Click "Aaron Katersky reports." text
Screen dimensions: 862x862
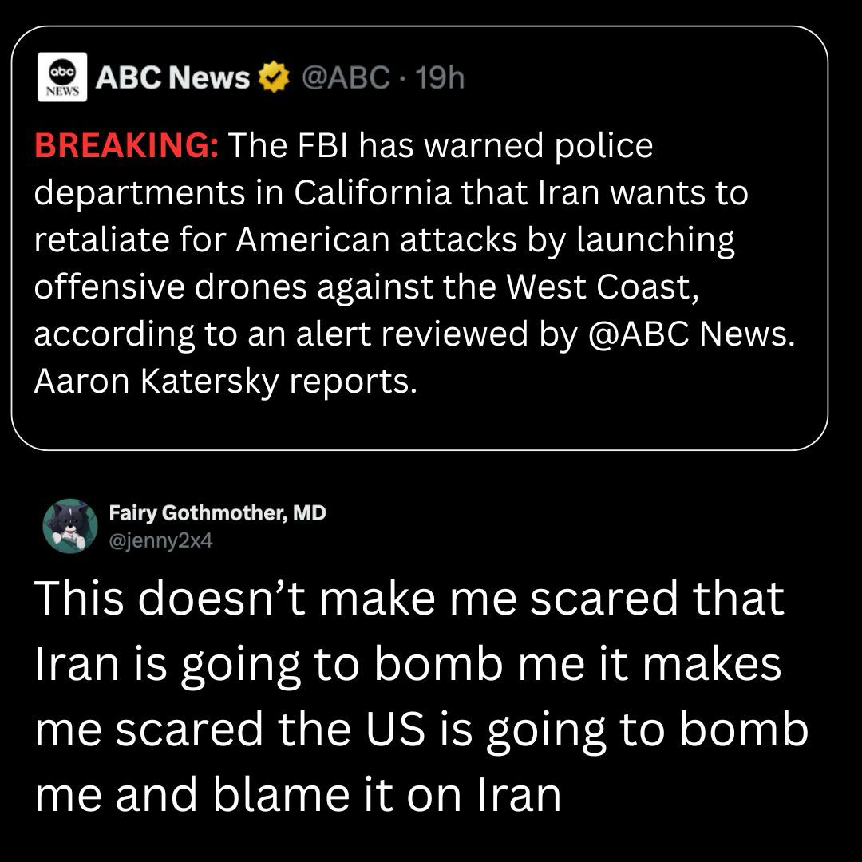[x=225, y=382]
